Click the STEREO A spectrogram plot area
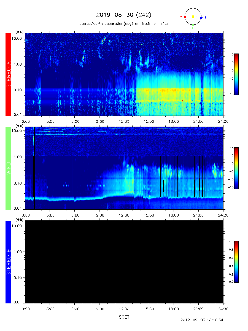248x331 pixels. (124, 74)
